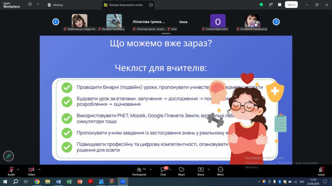Expand video options caret
The width and height of the screenshot is (332, 186).
point(39,169)
